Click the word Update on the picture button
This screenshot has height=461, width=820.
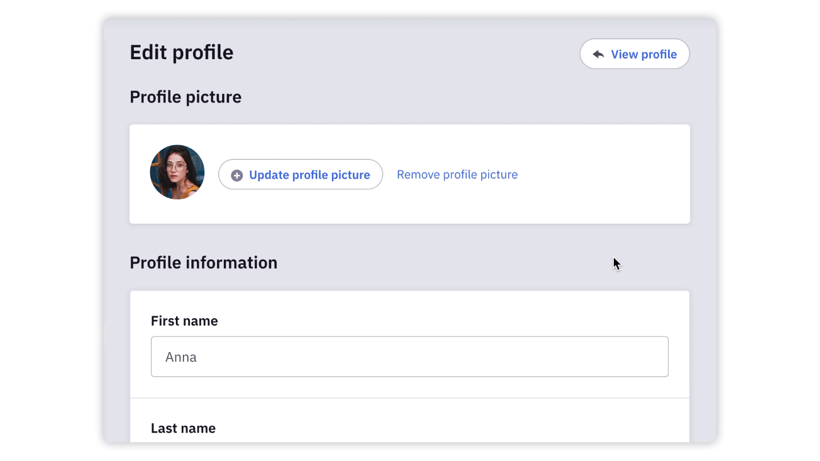point(269,175)
